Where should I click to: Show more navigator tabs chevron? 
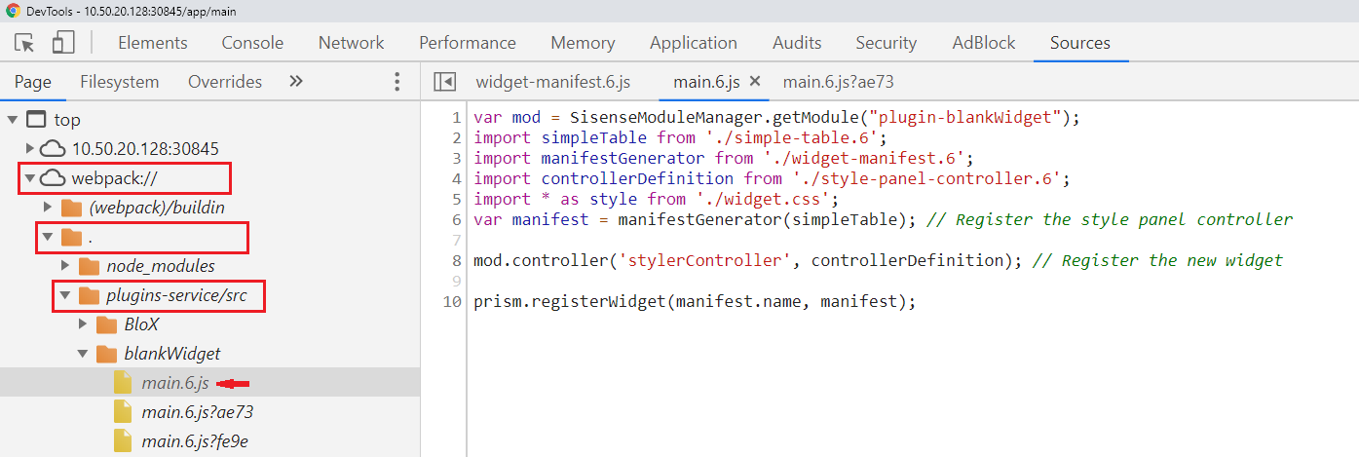296,82
